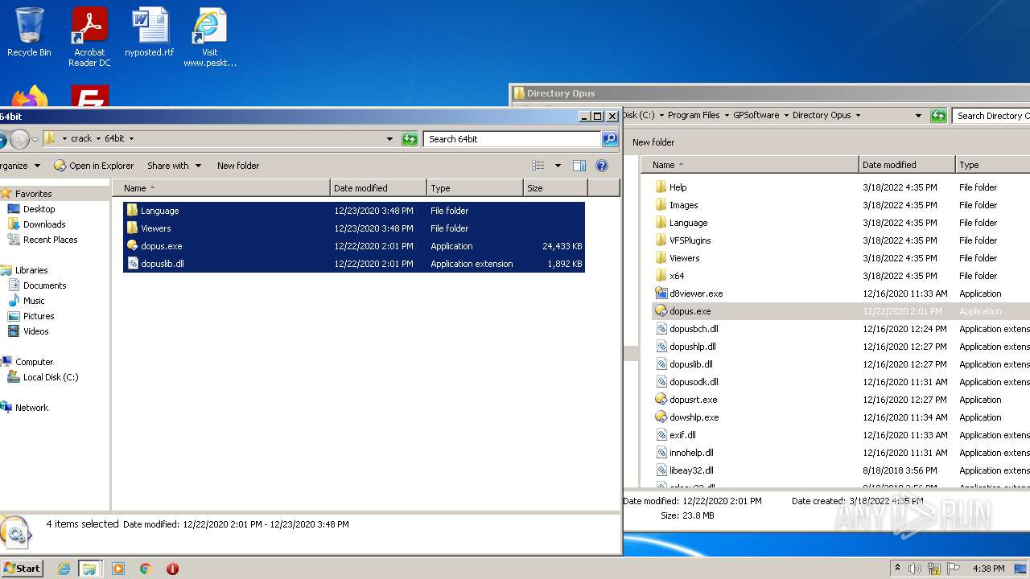Open the Pictures library
The height and width of the screenshot is (579, 1030).
[39, 316]
